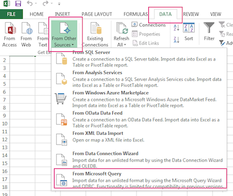The height and width of the screenshot is (196, 233).
Task: Click the Excel application logo icon
Action: [x=7, y=3]
